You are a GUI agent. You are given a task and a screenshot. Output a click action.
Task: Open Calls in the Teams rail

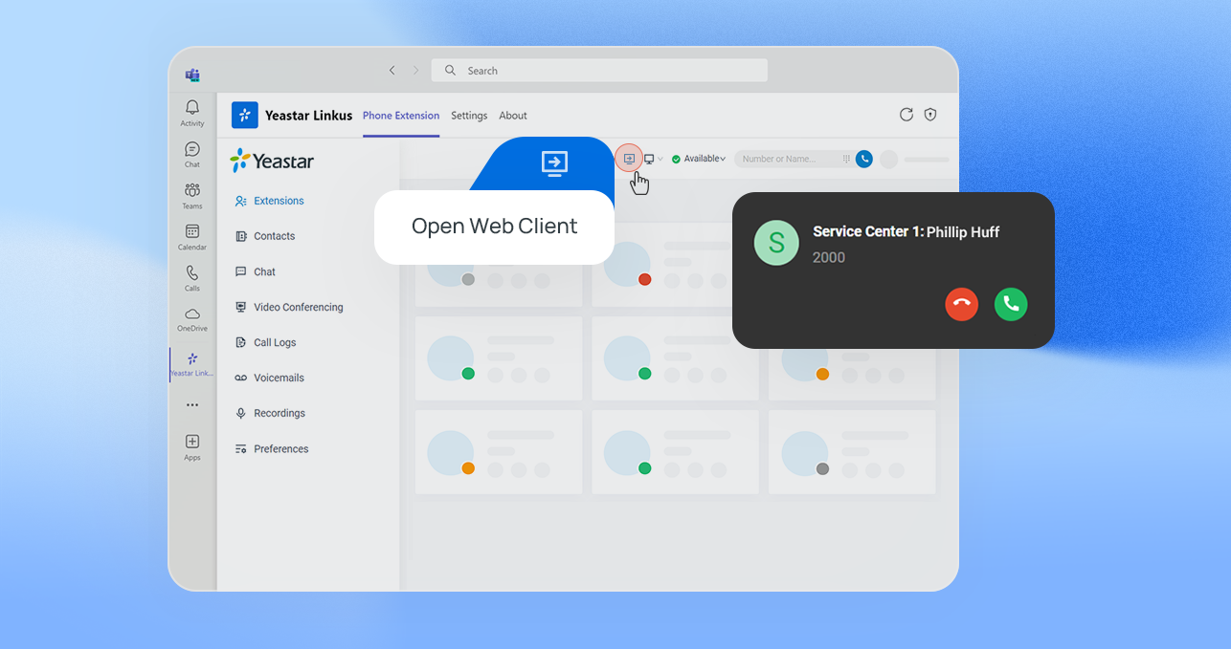click(192, 277)
